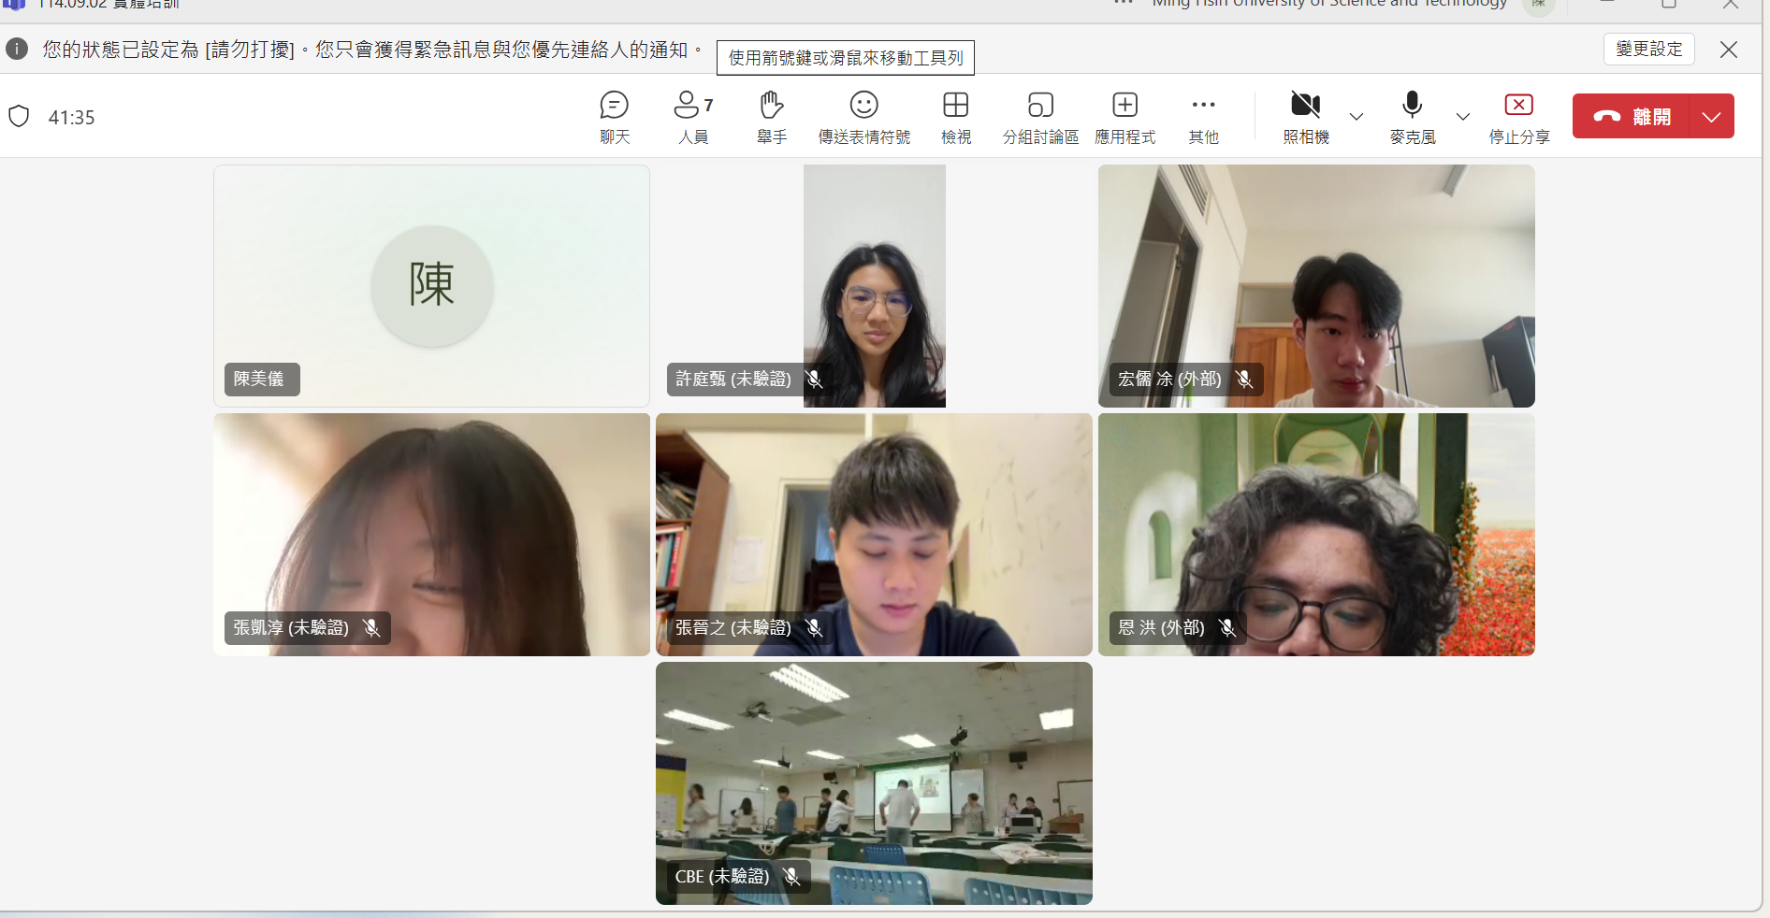Raise hand with the 舉手 button

pos(772,117)
